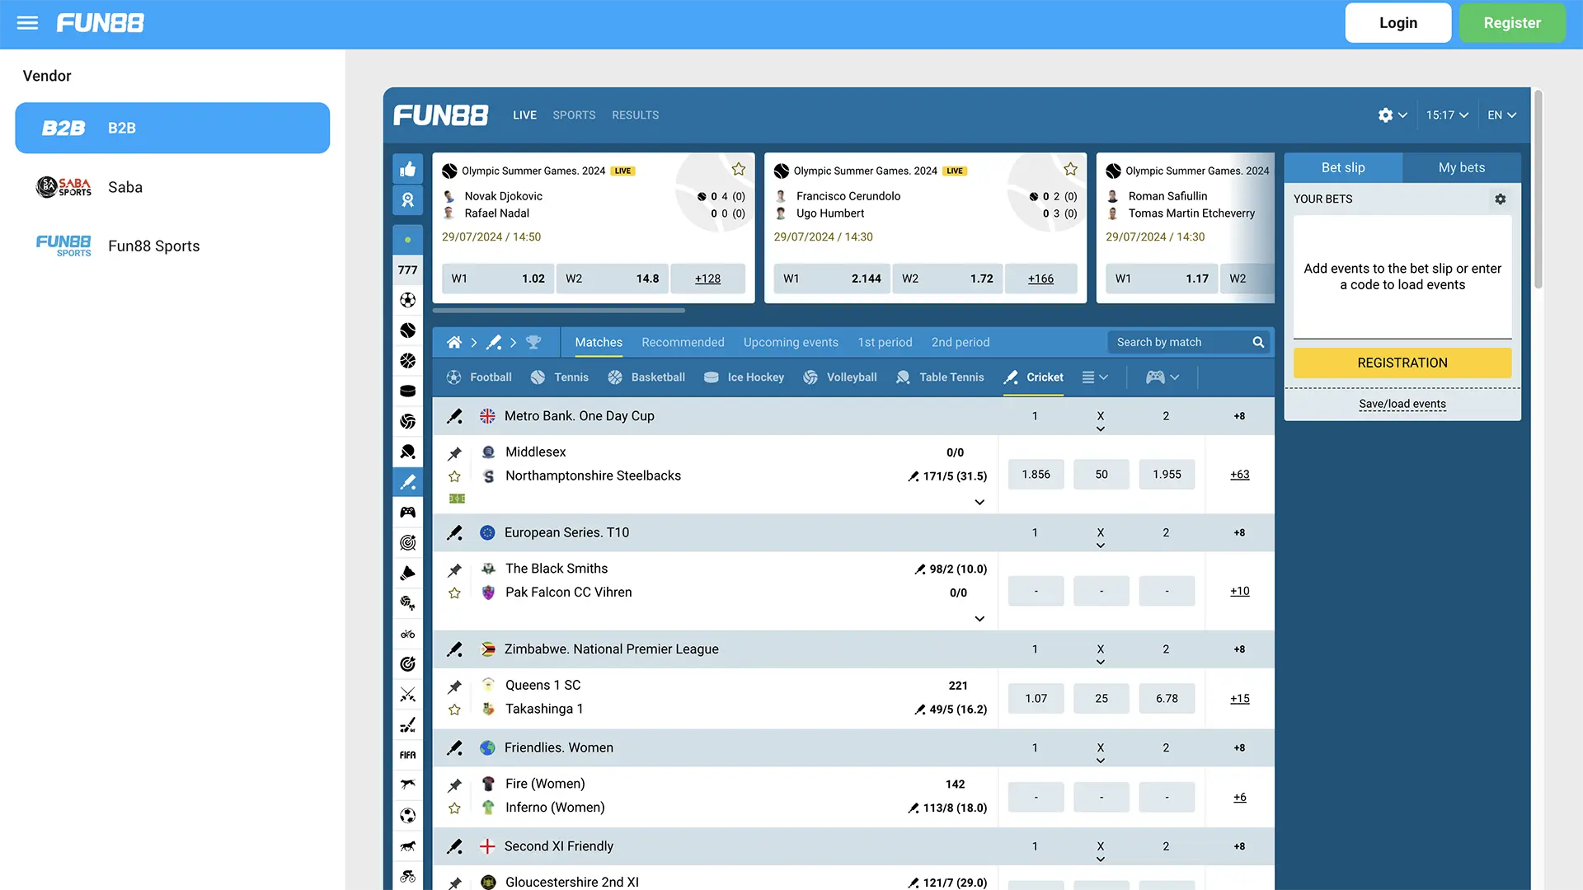Image resolution: width=1583 pixels, height=890 pixels.
Task: Click the Register button
Action: 1514,23
